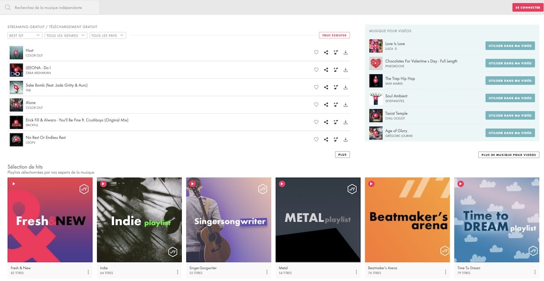The image size is (544, 281).
Task: Open options menu for Fresh & New playlist
Action: [x=88, y=272]
